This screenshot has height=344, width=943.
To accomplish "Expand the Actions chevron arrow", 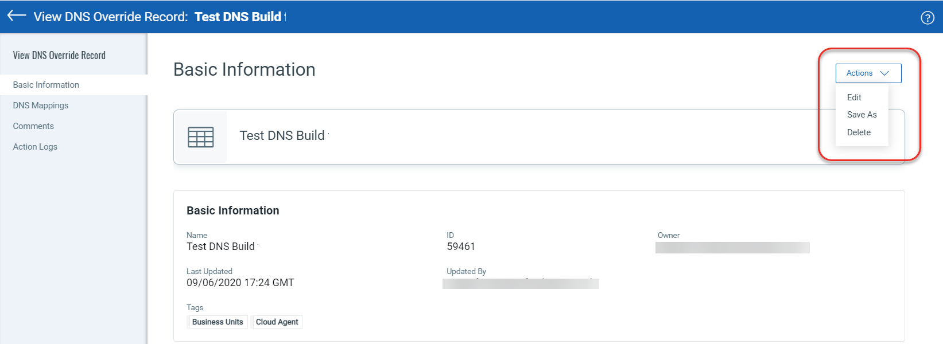I will point(884,73).
